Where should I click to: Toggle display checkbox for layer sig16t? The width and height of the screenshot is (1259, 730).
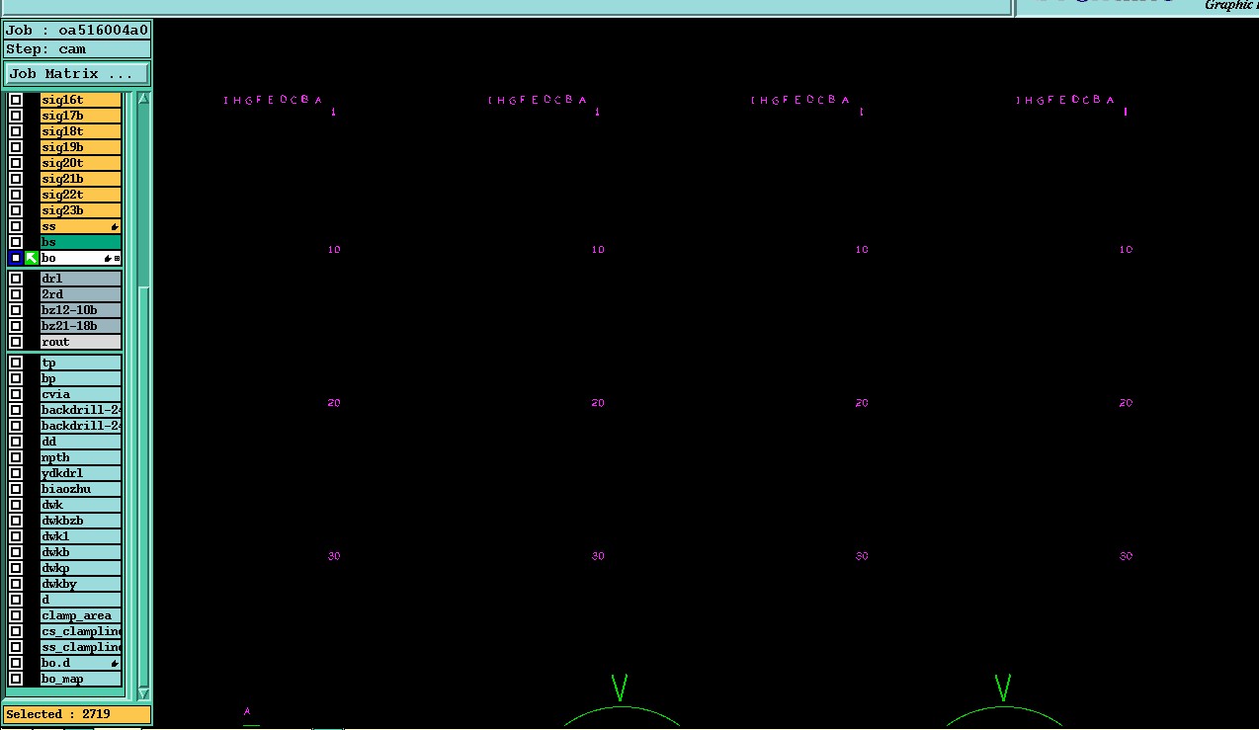[x=16, y=100]
